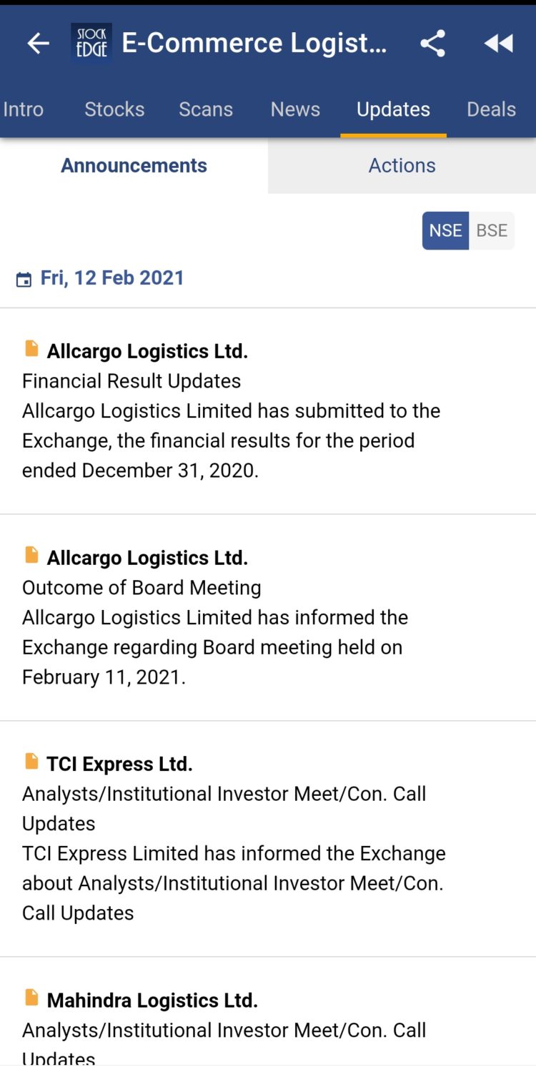
Task: Tap document icon for Allcargo Board Meeting
Action: (31, 555)
